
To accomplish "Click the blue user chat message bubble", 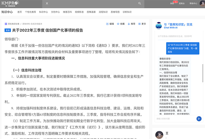I will (183, 48).
